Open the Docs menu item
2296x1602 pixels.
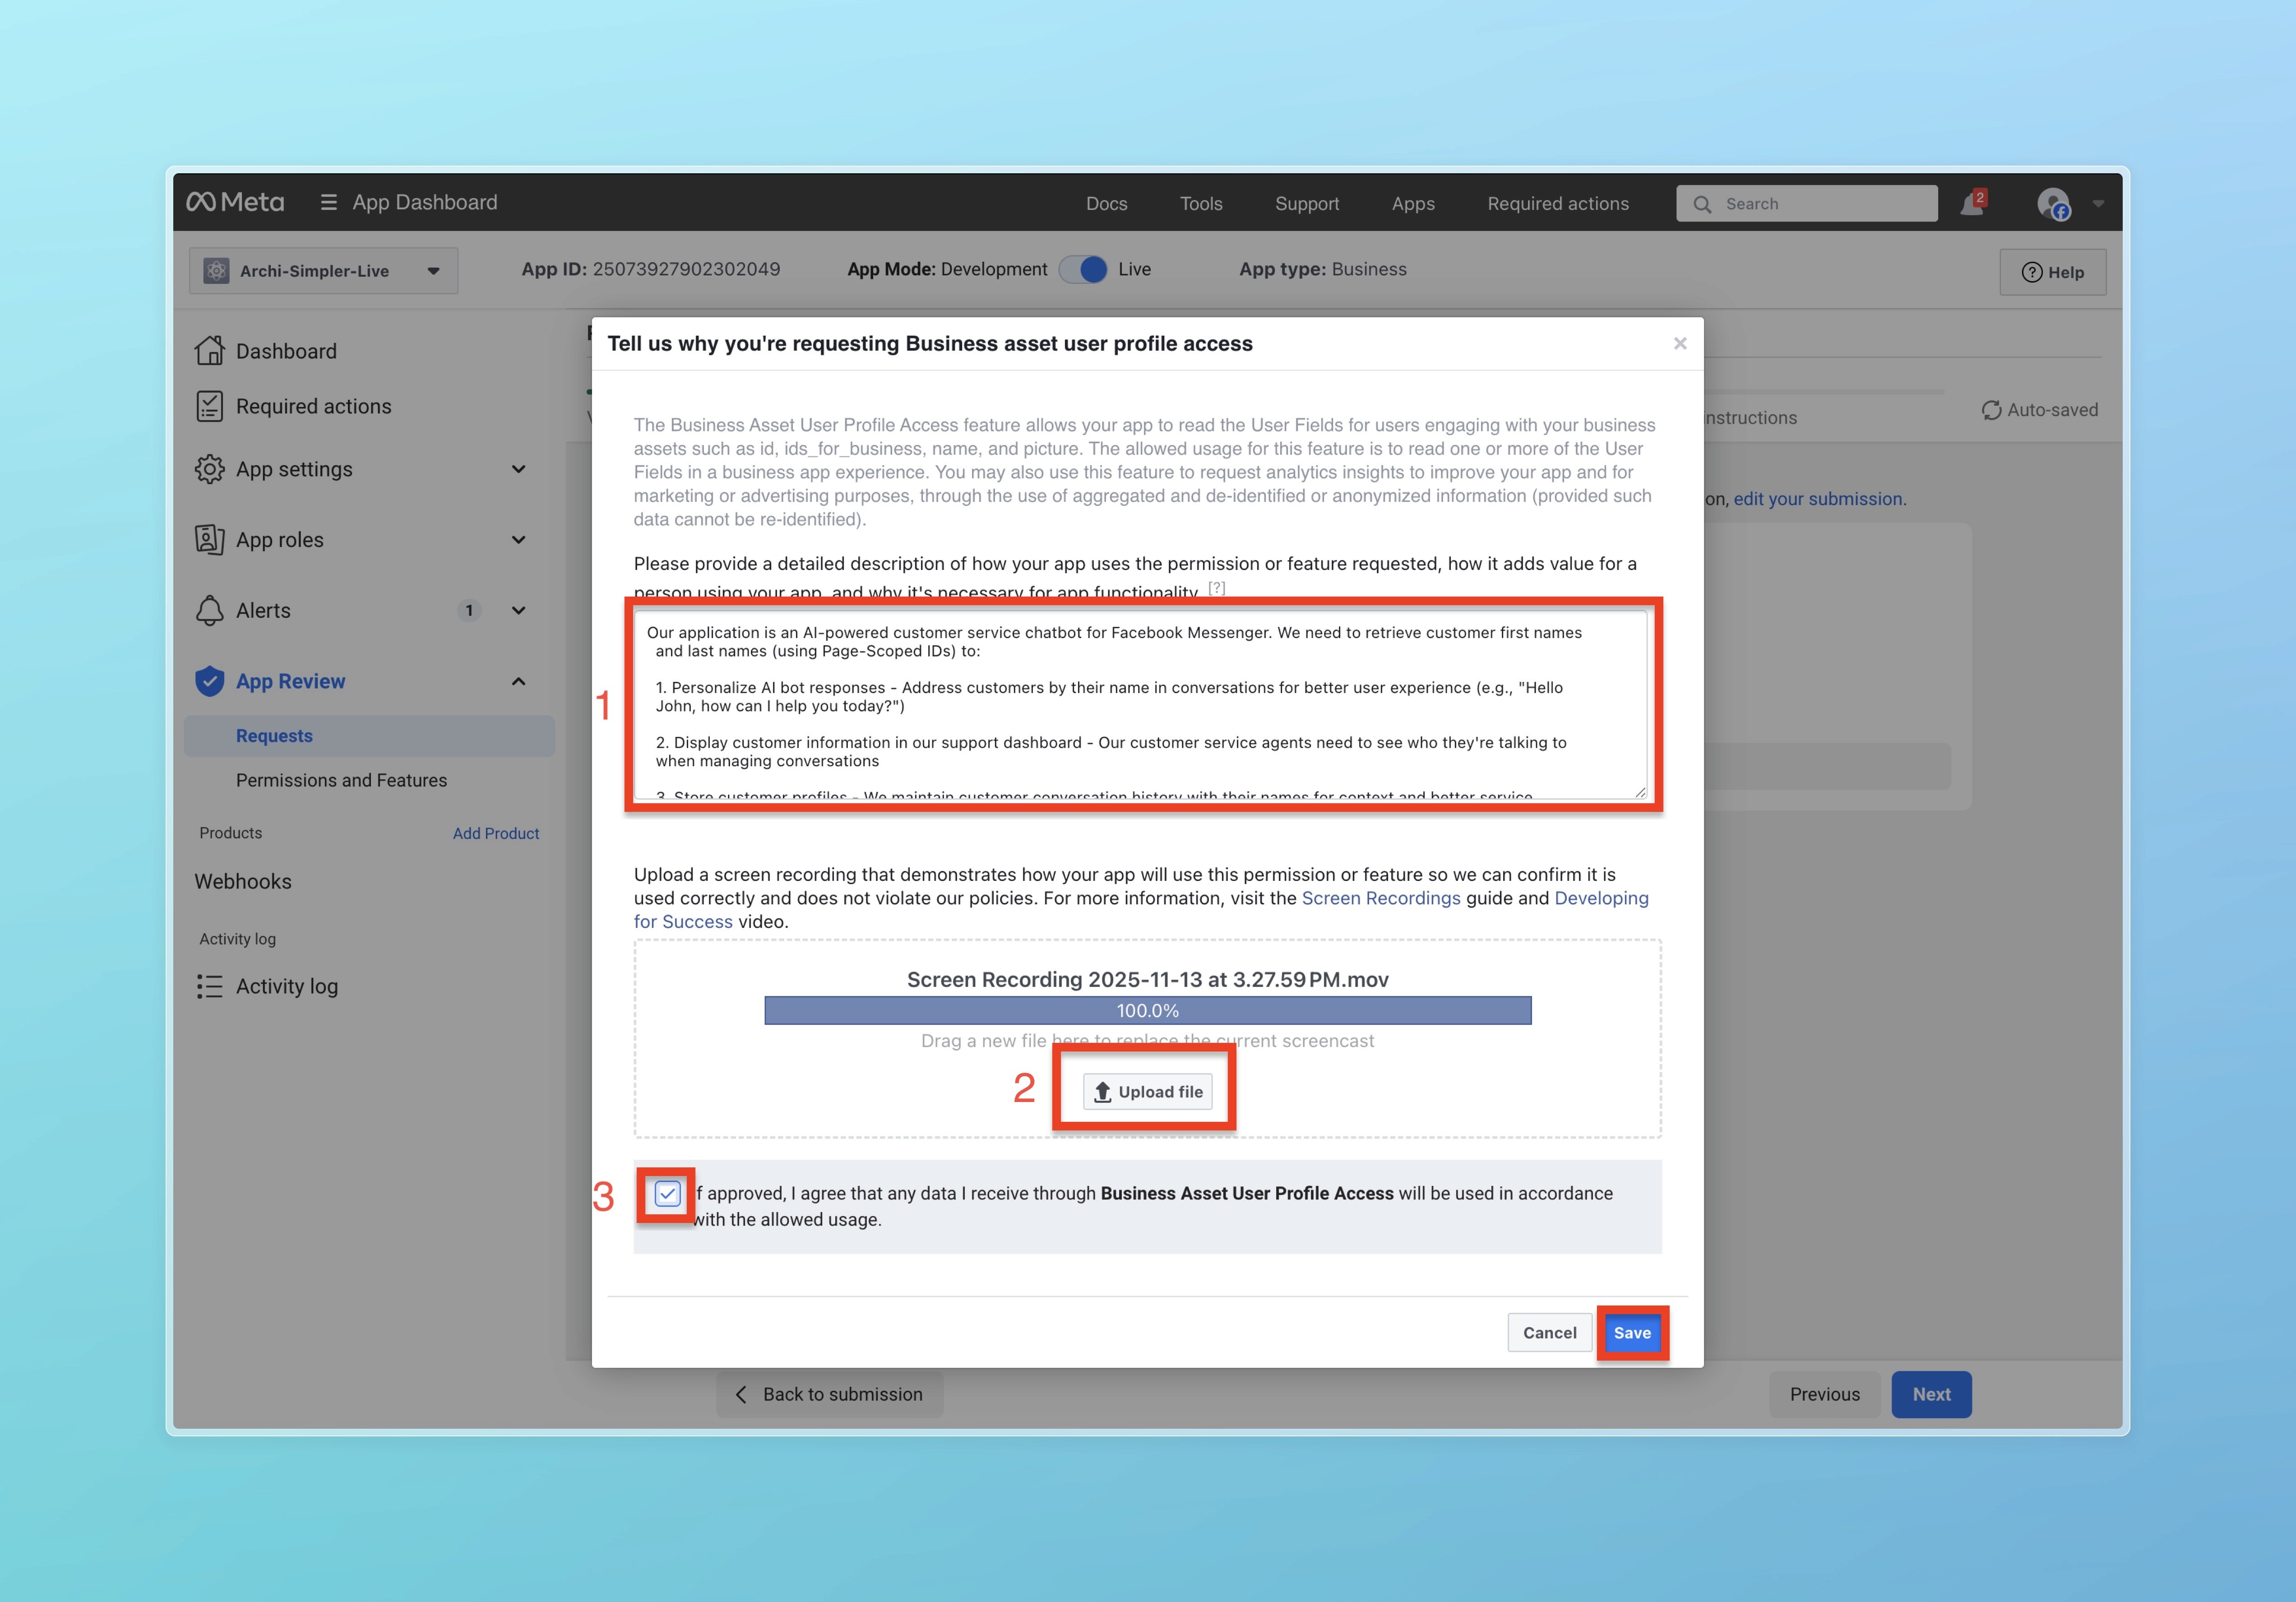coord(1106,204)
